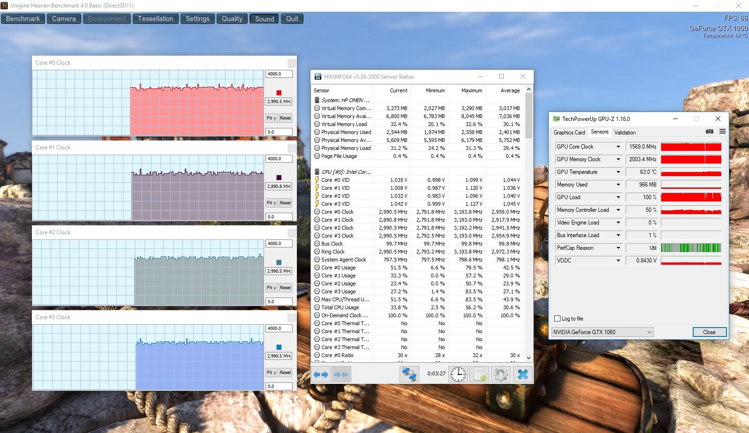Click the clock icon to reset HWiNFO timer

458,374
